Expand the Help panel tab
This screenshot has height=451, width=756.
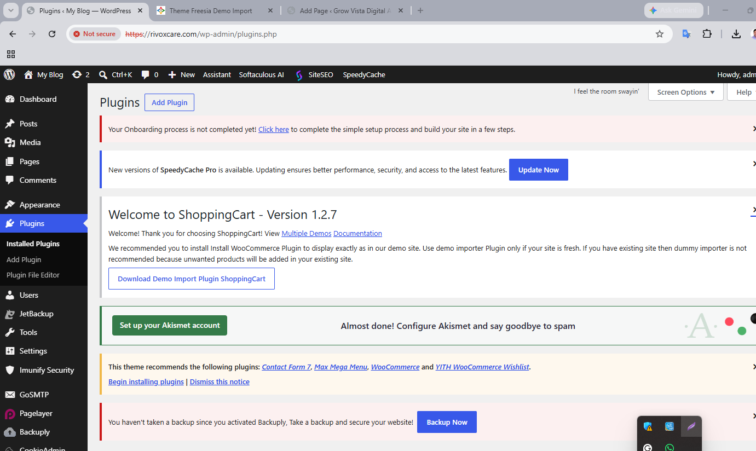742,92
